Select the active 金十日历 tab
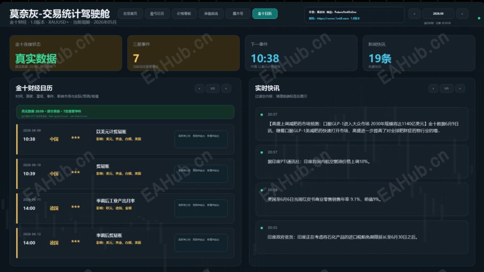Screen dimensions: 484x272 (x=265, y=14)
